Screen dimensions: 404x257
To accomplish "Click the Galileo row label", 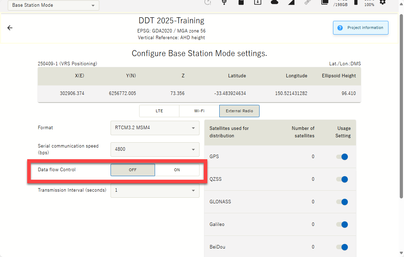I will pyautogui.click(x=217, y=225).
